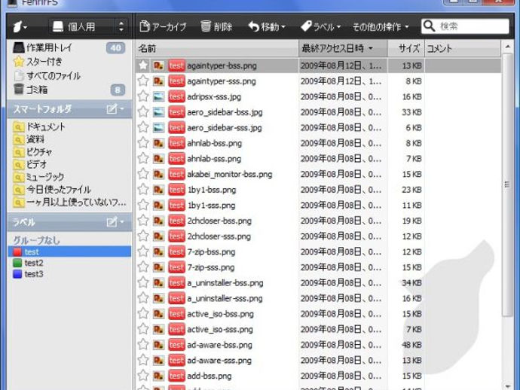
Task: Open ゴミ箱 in sidebar
Action: (x=69, y=90)
